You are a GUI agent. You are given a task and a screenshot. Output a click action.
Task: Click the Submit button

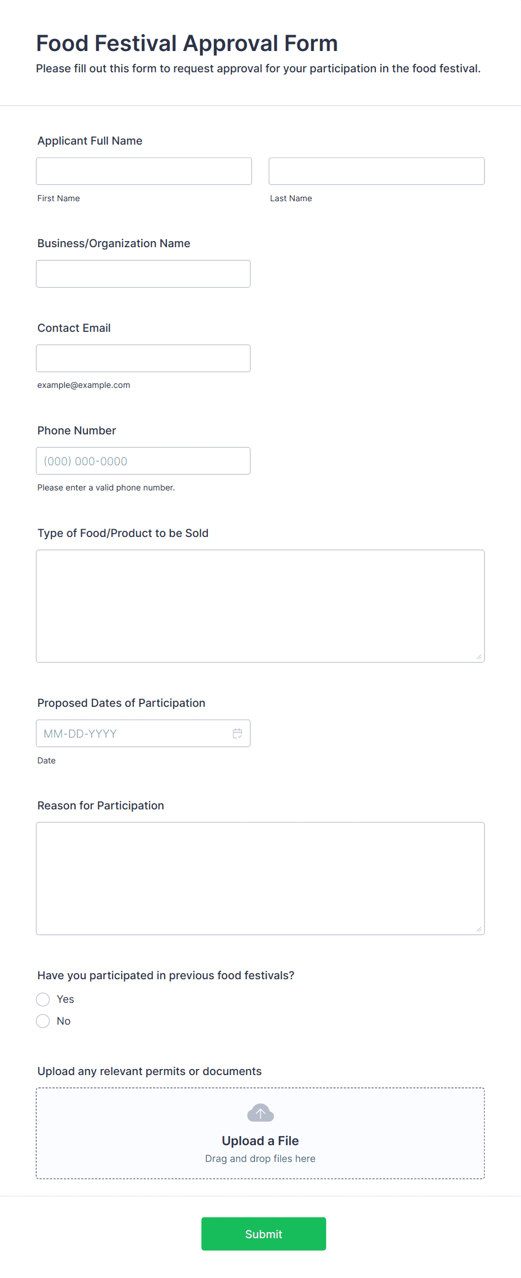pyautogui.click(x=263, y=1233)
